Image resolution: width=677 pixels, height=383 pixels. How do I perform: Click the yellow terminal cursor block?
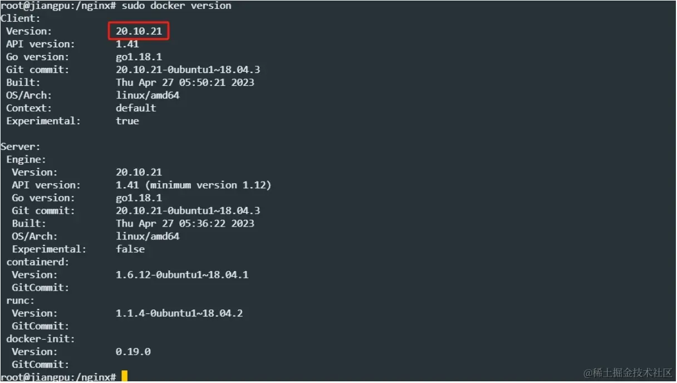click(125, 377)
